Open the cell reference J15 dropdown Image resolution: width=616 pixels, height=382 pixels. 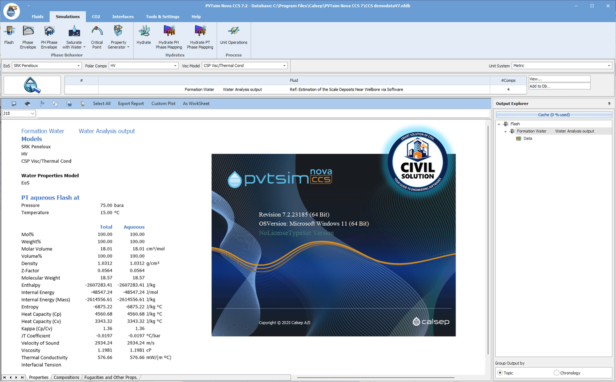tap(32, 114)
